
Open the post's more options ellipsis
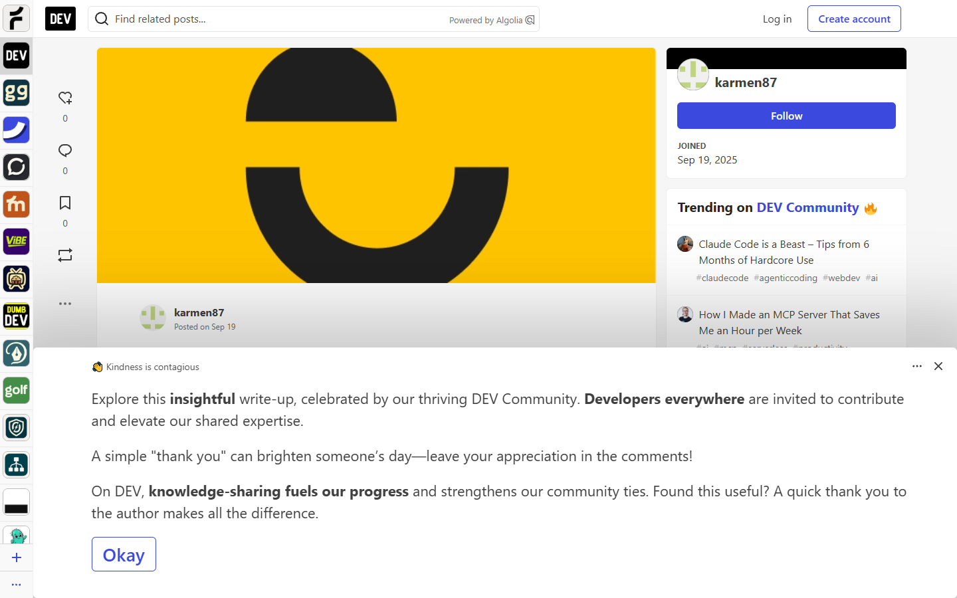click(x=65, y=304)
